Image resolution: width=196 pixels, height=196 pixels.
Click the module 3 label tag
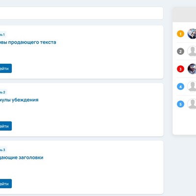point(3,150)
